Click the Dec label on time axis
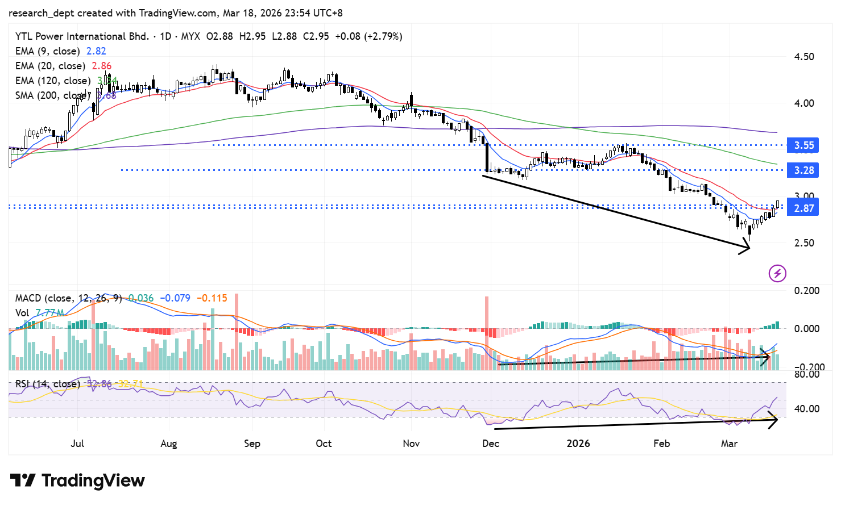Screen dimensions: 841x506 [490, 444]
